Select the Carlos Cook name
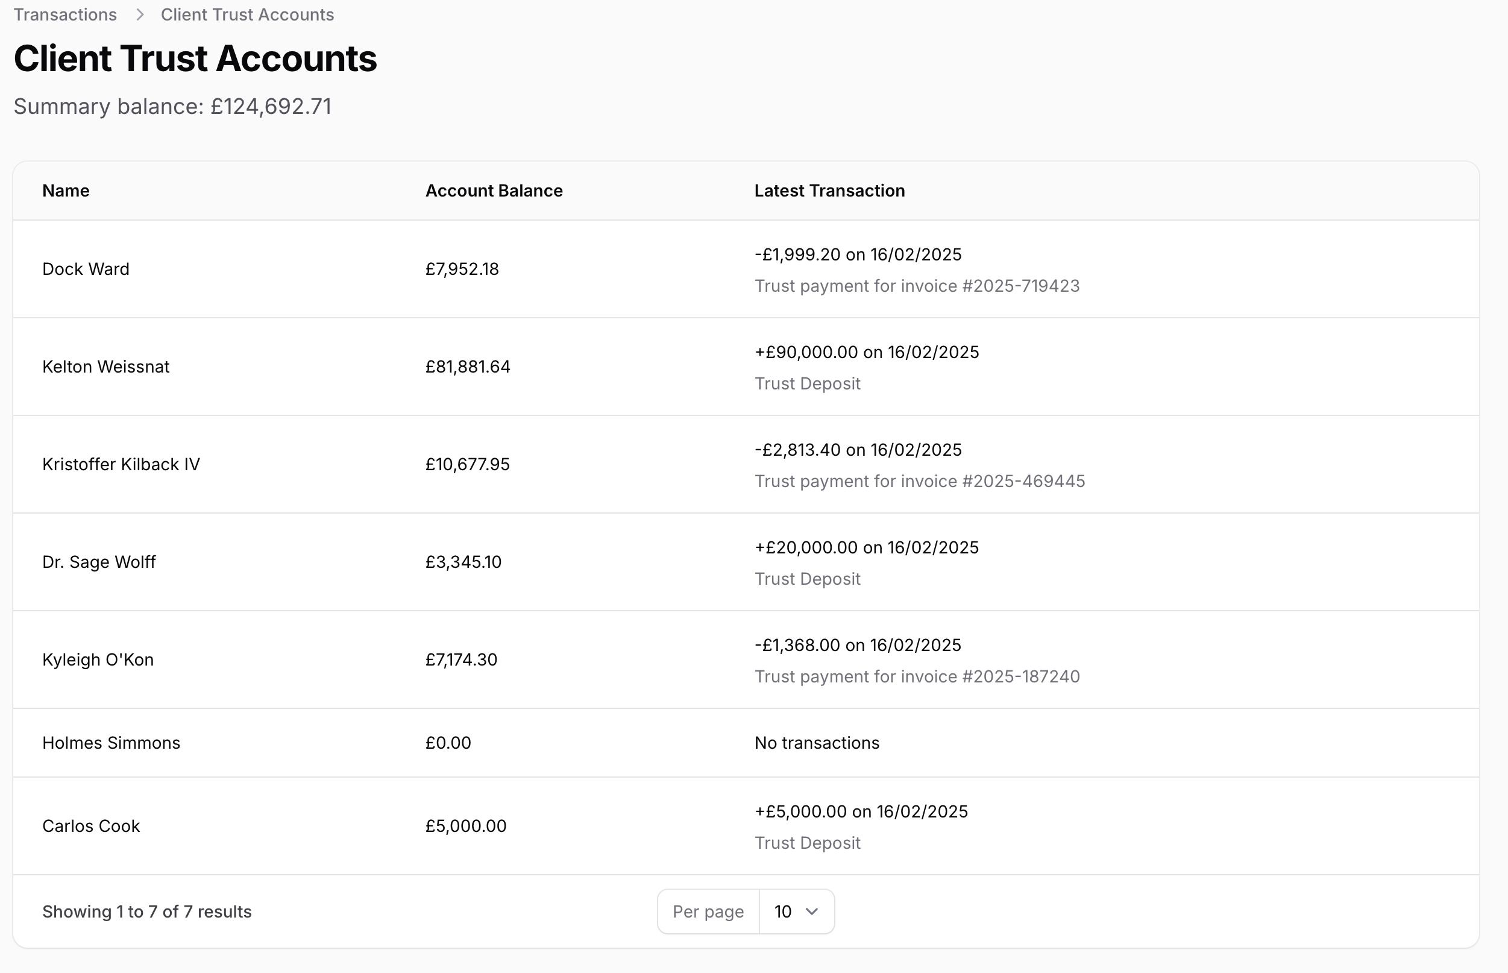This screenshot has height=973, width=1508. tap(91, 826)
